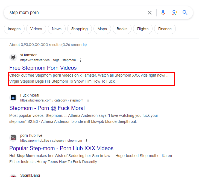Open the Porn Hub XXX Videos title link
The image size is (199, 177).
point(61,148)
